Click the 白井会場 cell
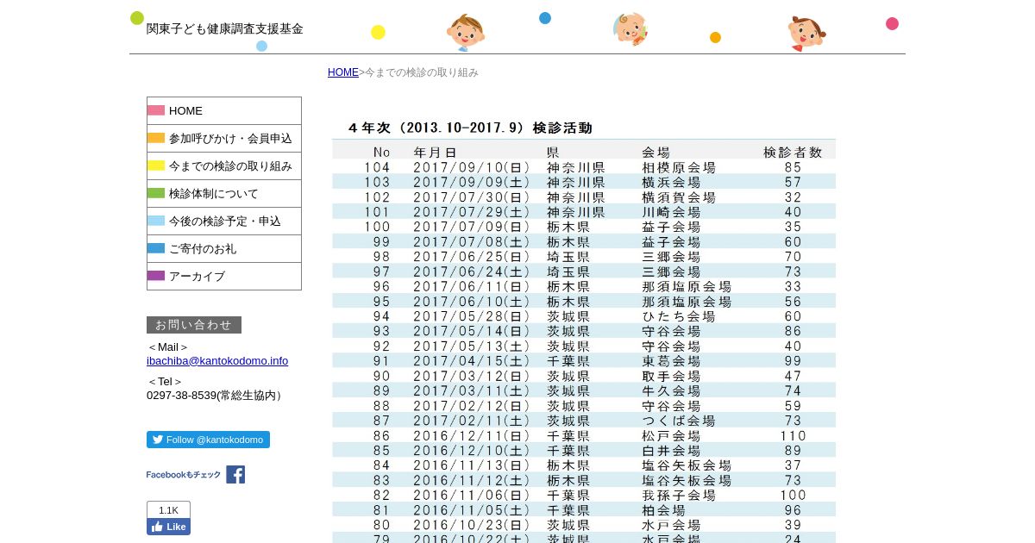This screenshot has height=543, width=1035. click(671, 451)
